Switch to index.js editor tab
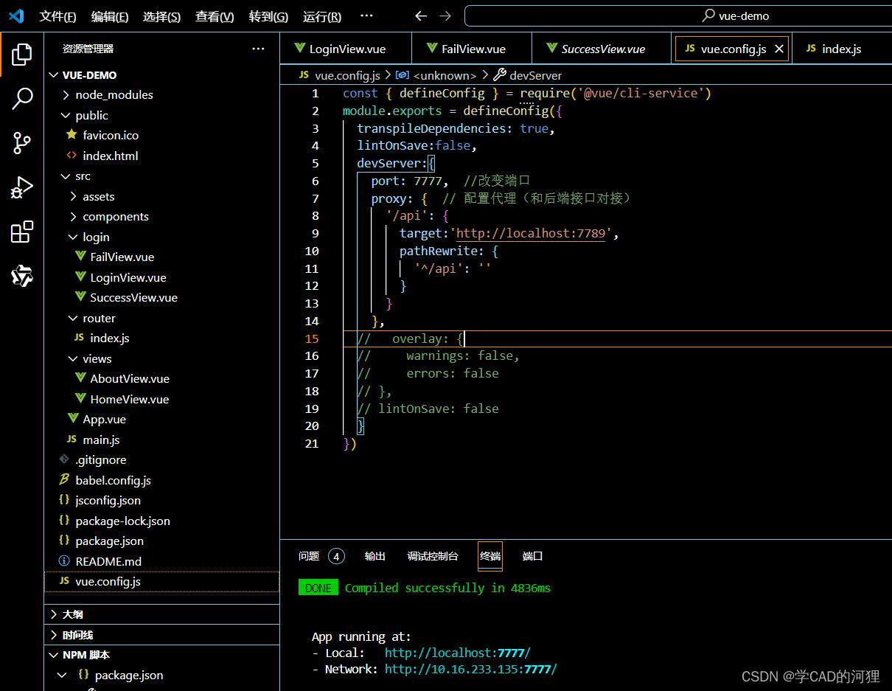Viewport: 892px width, 691px height. tap(840, 49)
